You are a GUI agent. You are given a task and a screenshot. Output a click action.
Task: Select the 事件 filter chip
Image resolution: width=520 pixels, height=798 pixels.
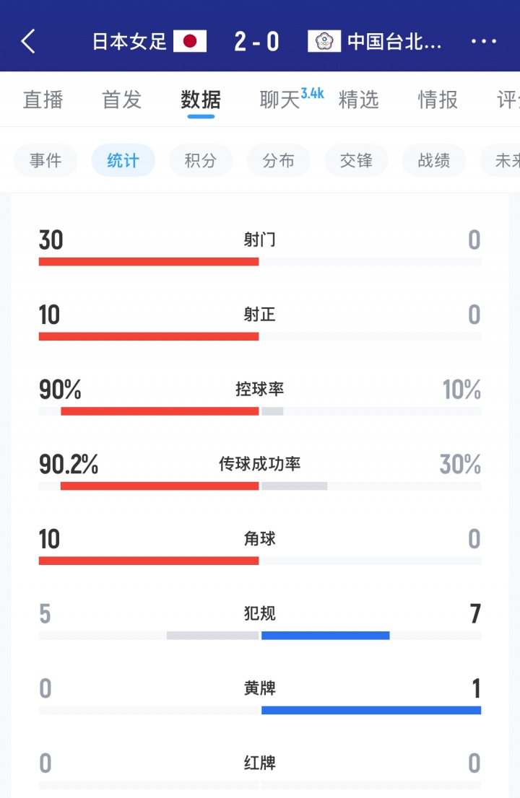click(x=45, y=160)
